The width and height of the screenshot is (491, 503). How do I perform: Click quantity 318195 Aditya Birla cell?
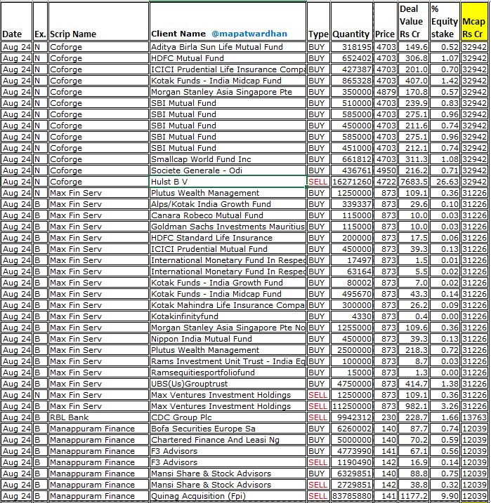pyautogui.click(x=352, y=47)
